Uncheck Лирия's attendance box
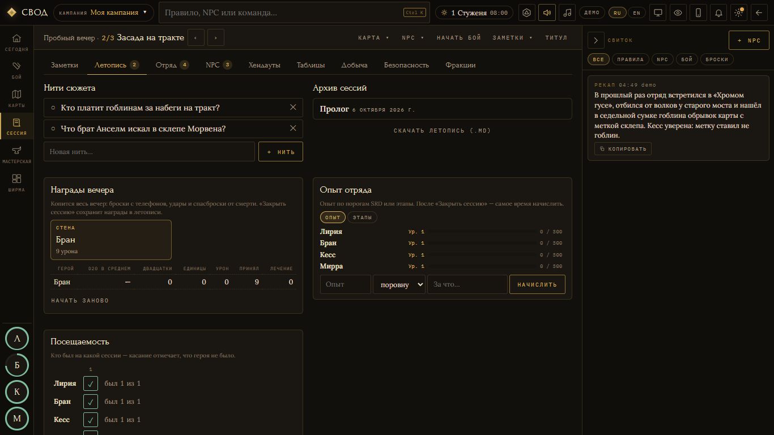The height and width of the screenshot is (435, 774). pyautogui.click(x=91, y=383)
